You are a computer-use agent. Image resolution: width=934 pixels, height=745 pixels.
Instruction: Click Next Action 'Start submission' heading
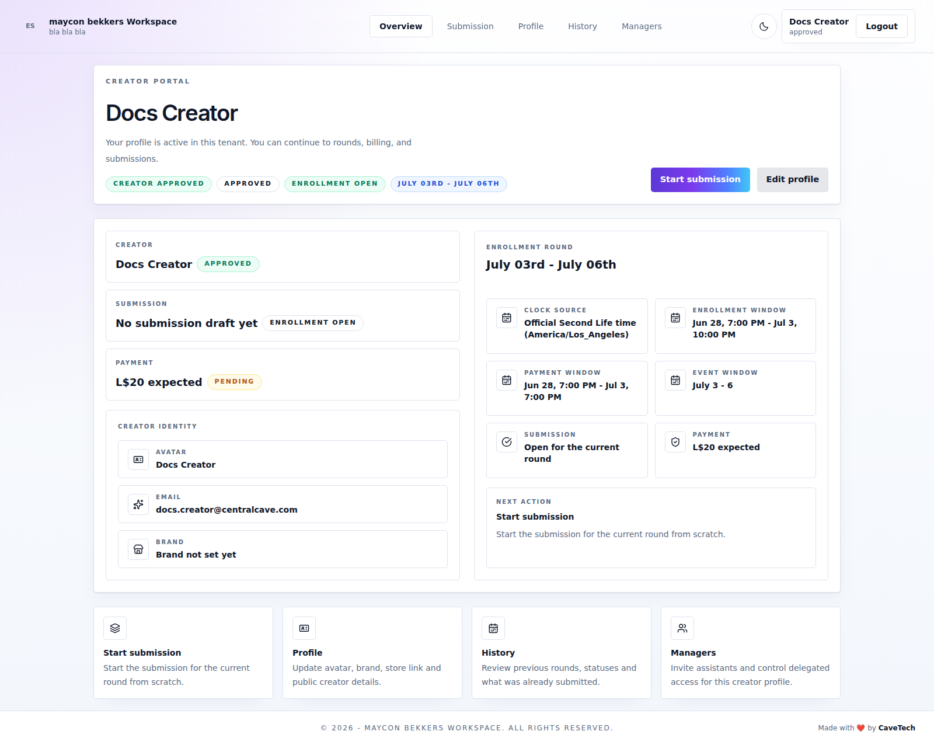(535, 517)
